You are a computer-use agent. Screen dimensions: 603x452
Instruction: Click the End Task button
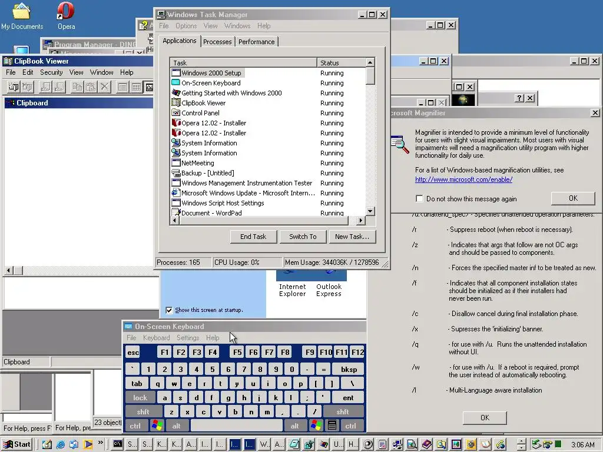[x=253, y=237]
